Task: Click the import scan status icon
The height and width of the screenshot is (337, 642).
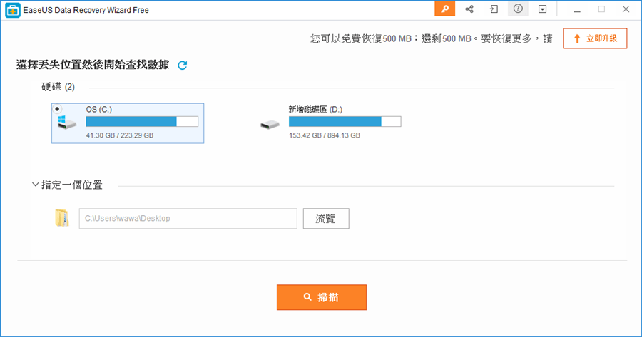Action: tap(494, 9)
